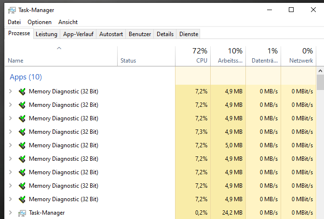The image size is (324, 219).
Task: Click 0 MBit/s in the Task-Manager row
Action: (302, 213)
